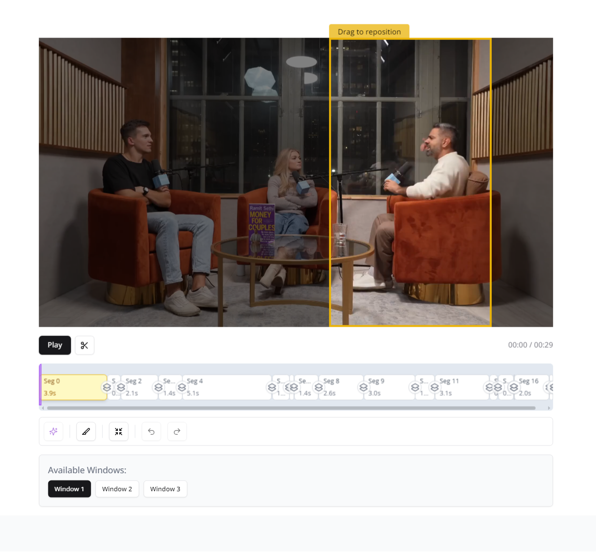Click the AI sparkle icon
Viewport: 596px width, 556px height.
click(x=54, y=431)
